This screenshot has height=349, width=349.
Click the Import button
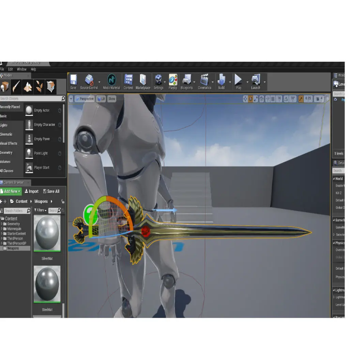coord(32,192)
